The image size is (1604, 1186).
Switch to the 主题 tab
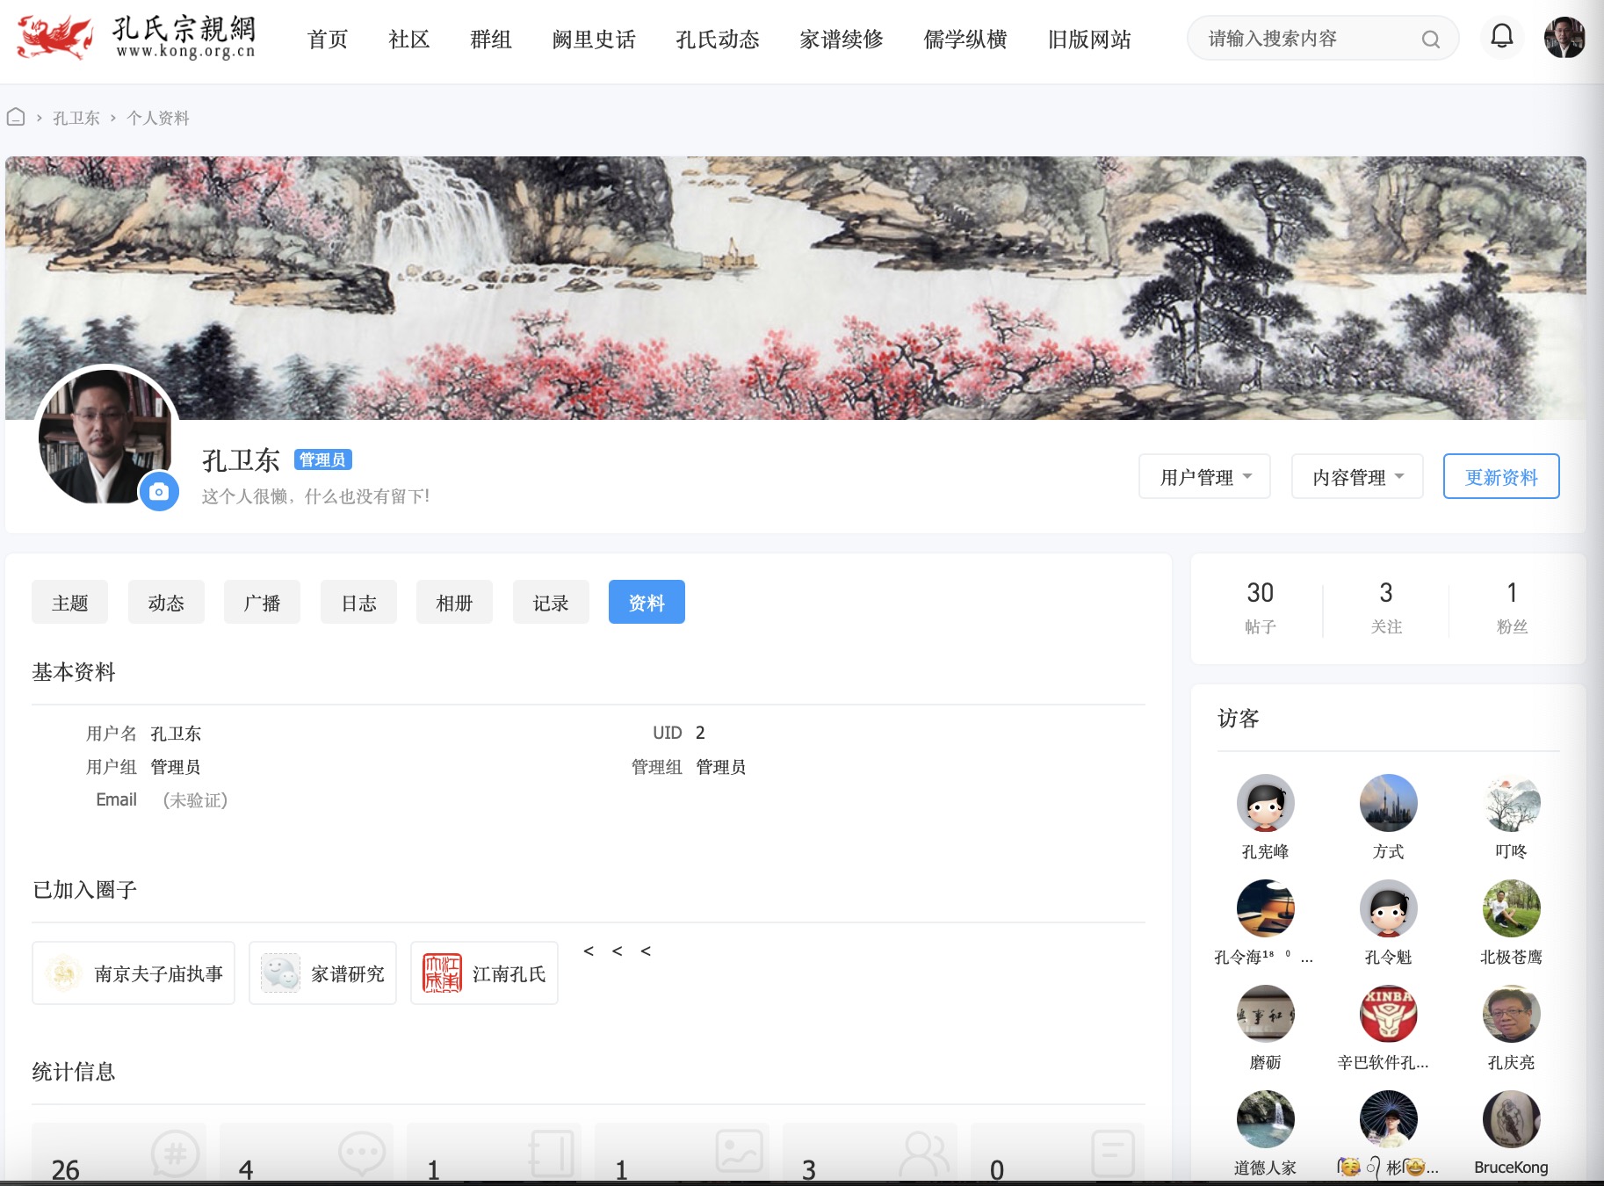pos(69,603)
